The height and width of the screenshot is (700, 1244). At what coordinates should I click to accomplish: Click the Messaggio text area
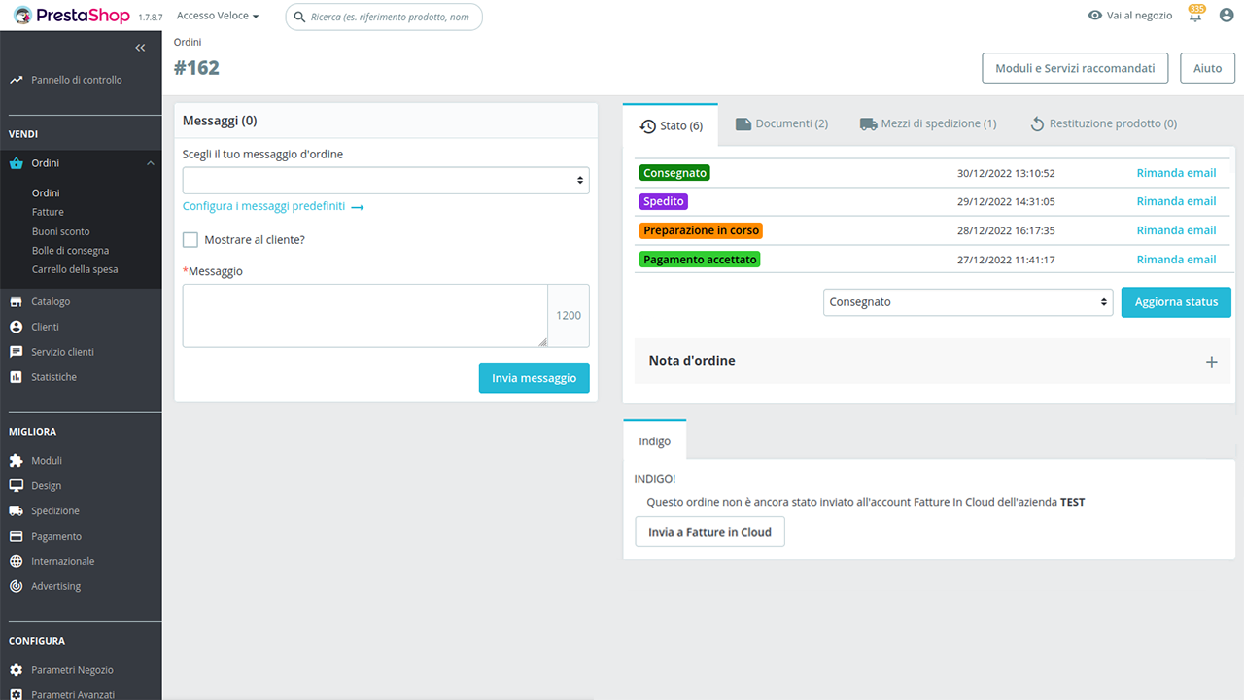point(364,316)
